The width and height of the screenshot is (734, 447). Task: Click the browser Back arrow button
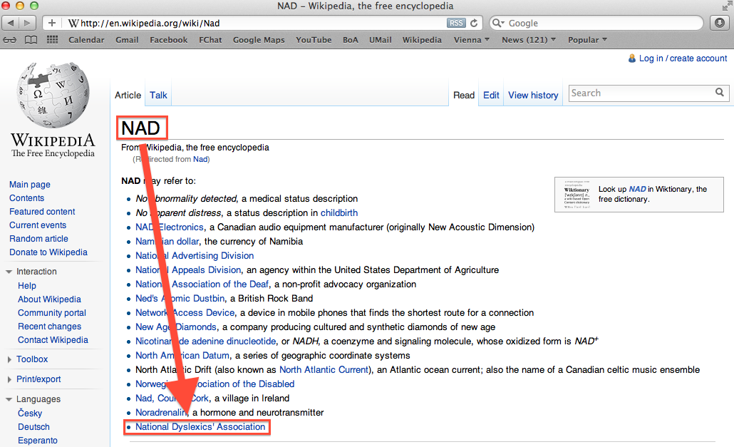(x=13, y=23)
